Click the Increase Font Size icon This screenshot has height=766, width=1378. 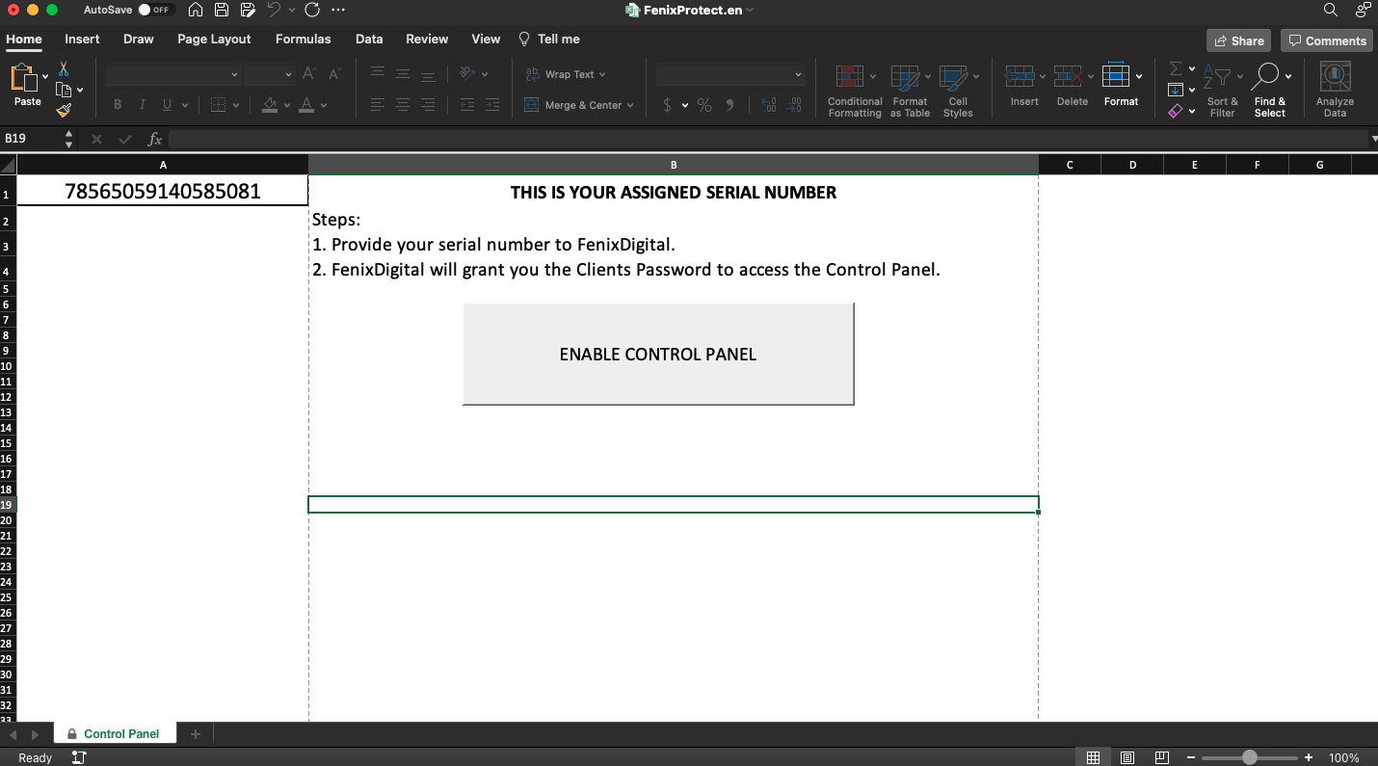[309, 73]
